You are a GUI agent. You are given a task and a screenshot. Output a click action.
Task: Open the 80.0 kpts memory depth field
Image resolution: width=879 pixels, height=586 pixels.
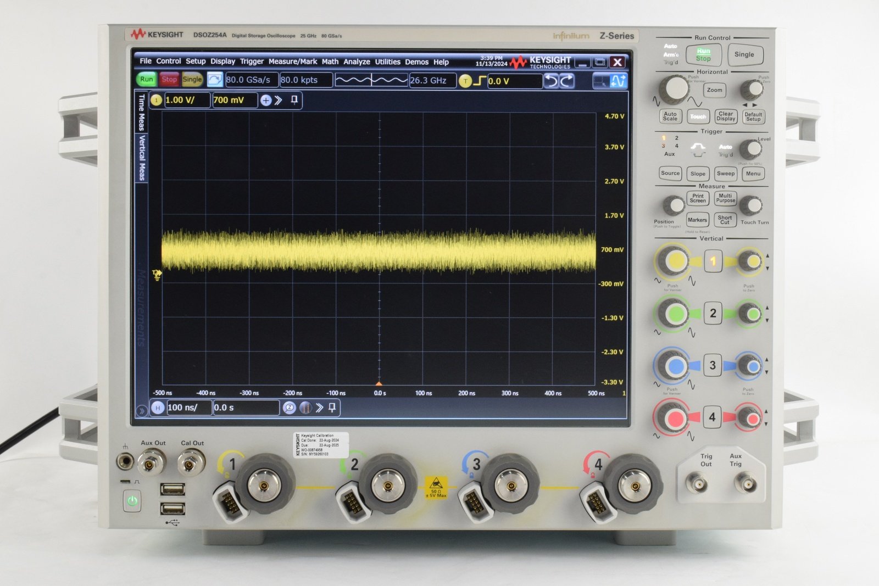click(x=306, y=80)
